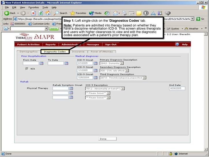Open the Reports navigation item
209x157 pixels.
click(50, 44)
